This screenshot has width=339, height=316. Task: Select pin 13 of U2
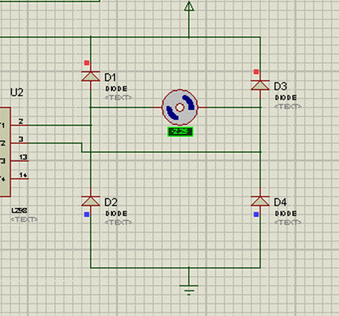20,159
